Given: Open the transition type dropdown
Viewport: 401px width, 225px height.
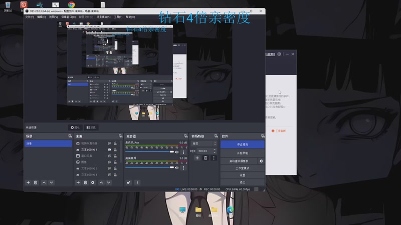Looking at the screenshot, I should 205,143.
